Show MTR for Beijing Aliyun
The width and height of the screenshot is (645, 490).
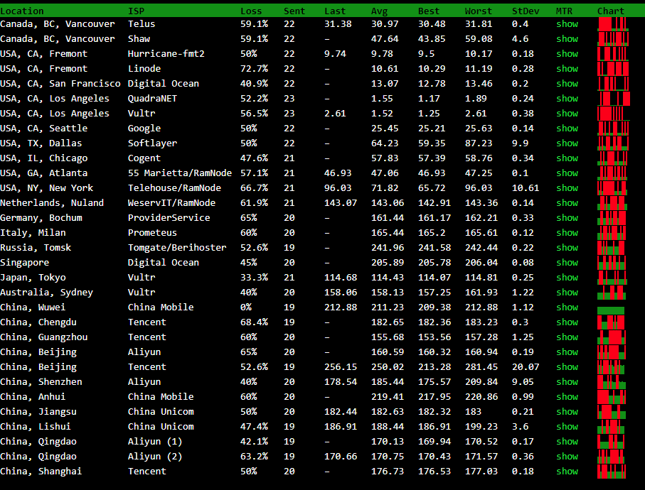click(x=567, y=352)
